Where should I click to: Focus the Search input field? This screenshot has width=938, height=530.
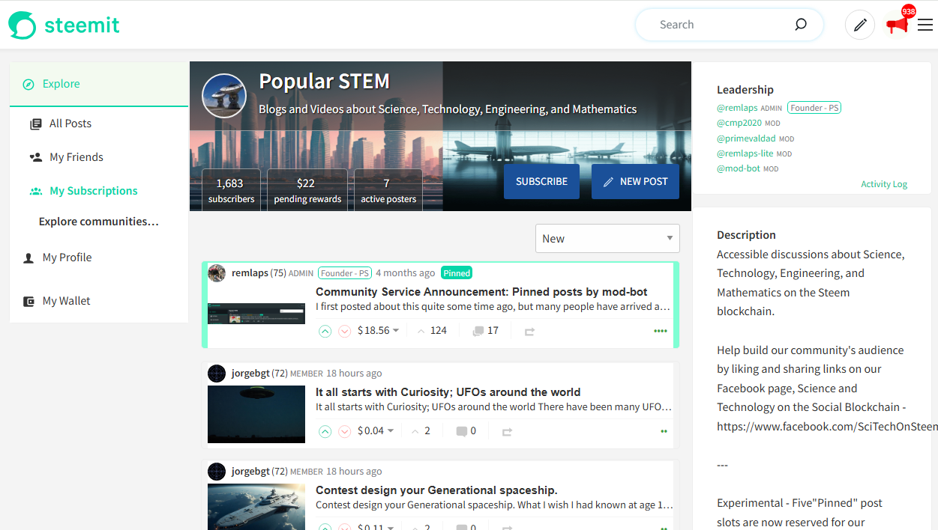point(720,25)
